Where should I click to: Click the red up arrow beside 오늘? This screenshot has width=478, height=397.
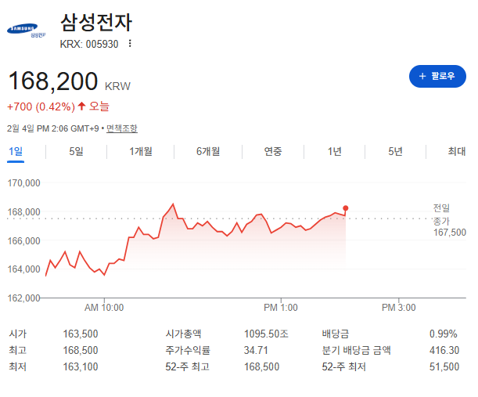click(81, 106)
